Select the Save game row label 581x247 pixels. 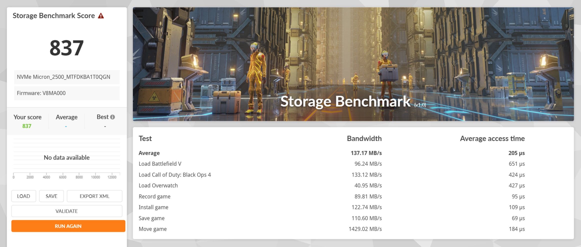[151, 218]
